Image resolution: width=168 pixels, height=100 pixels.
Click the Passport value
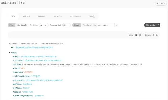click(x=28, y=92)
